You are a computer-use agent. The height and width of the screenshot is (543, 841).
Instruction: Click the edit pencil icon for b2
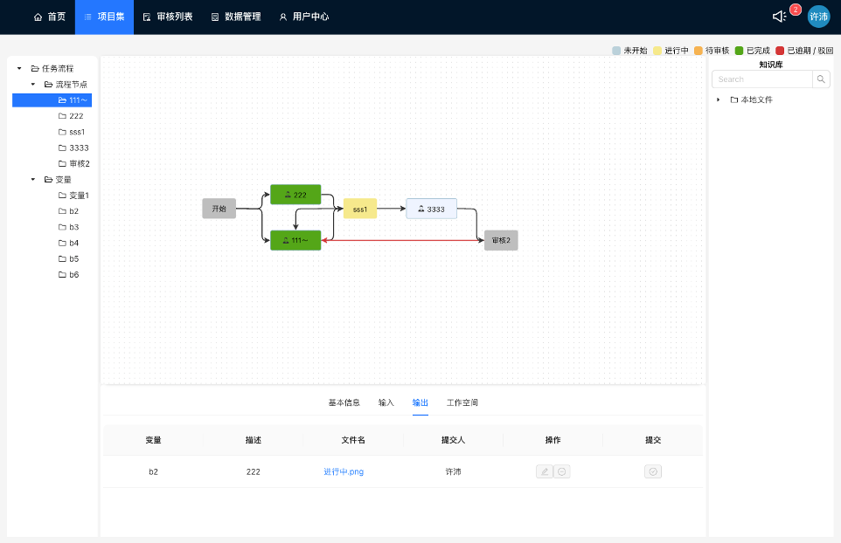[545, 471]
